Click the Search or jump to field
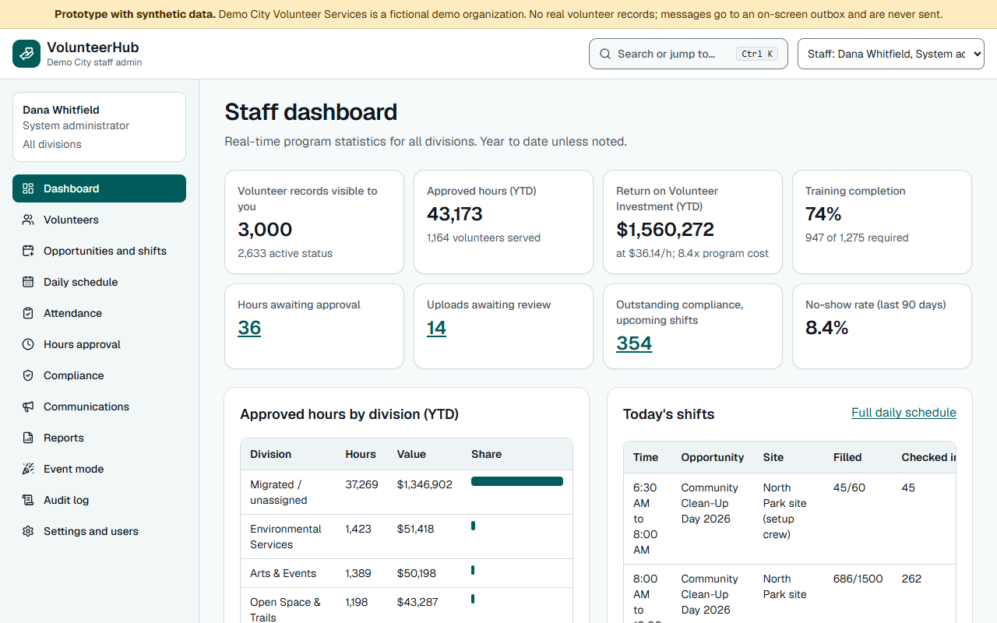 tap(689, 54)
